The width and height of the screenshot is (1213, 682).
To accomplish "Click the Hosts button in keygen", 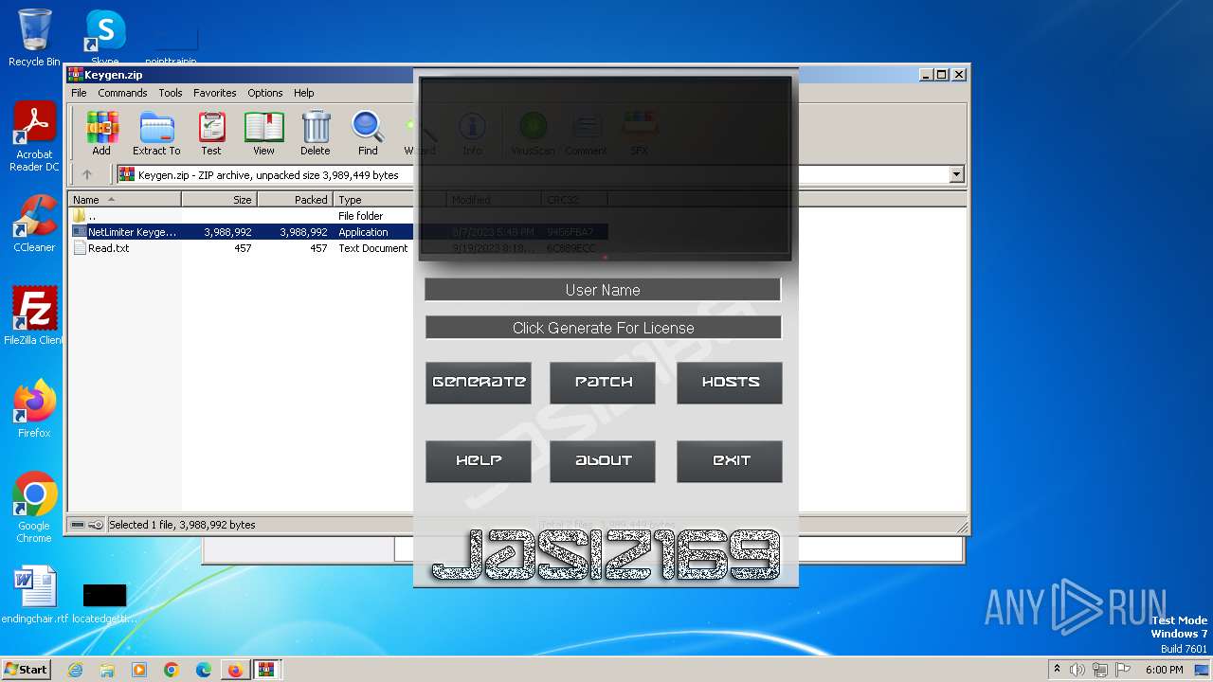I will 730,383.
